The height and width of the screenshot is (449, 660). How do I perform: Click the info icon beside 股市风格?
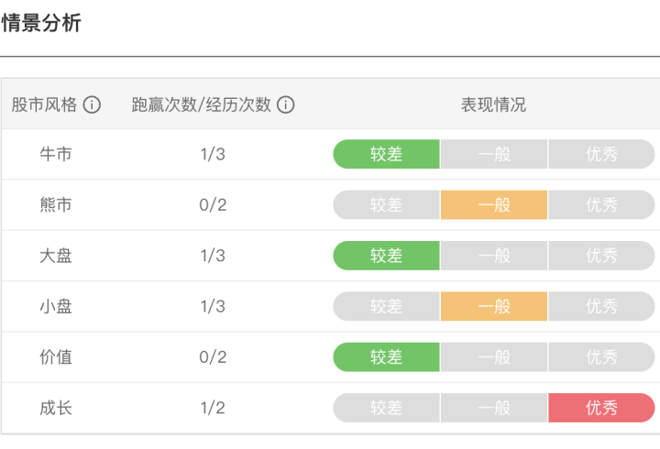(x=92, y=104)
